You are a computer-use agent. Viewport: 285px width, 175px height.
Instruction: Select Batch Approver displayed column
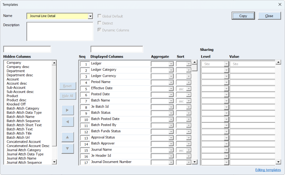click(103, 143)
